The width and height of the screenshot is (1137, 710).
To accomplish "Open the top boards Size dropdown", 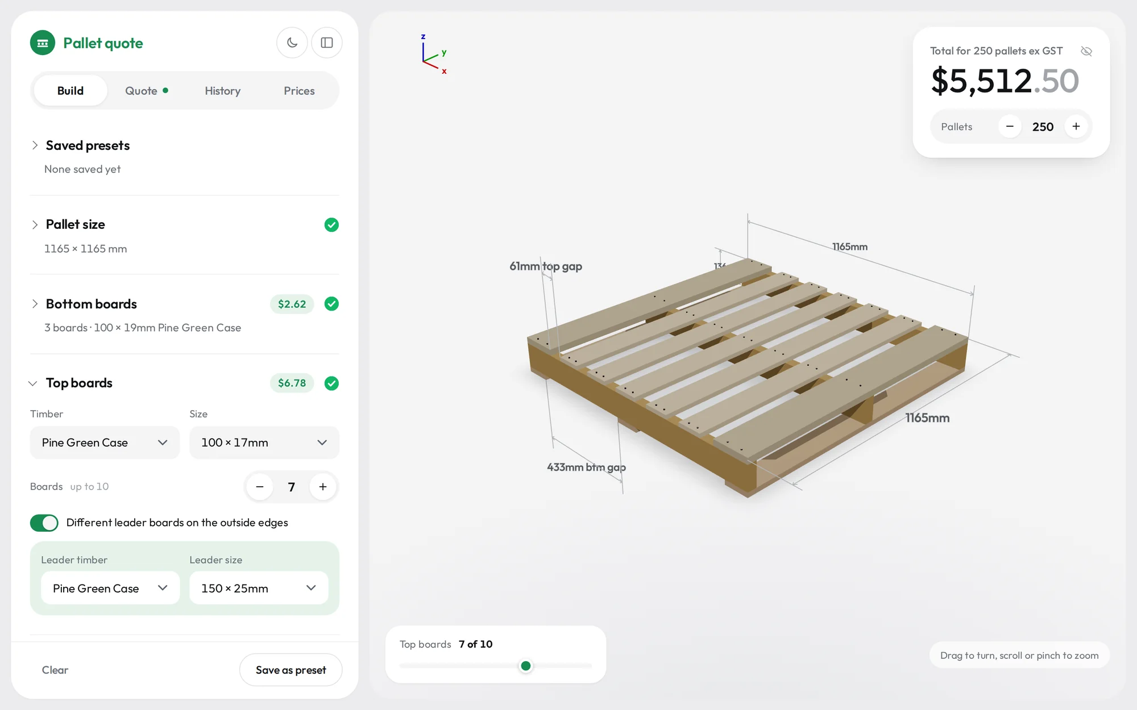I will (264, 442).
